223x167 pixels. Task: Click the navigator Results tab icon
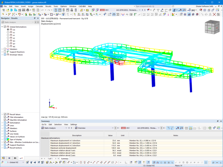[x=21, y=158]
